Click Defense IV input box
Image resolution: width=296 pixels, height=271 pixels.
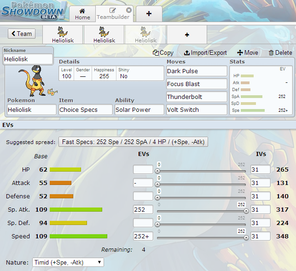click(261, 196)
